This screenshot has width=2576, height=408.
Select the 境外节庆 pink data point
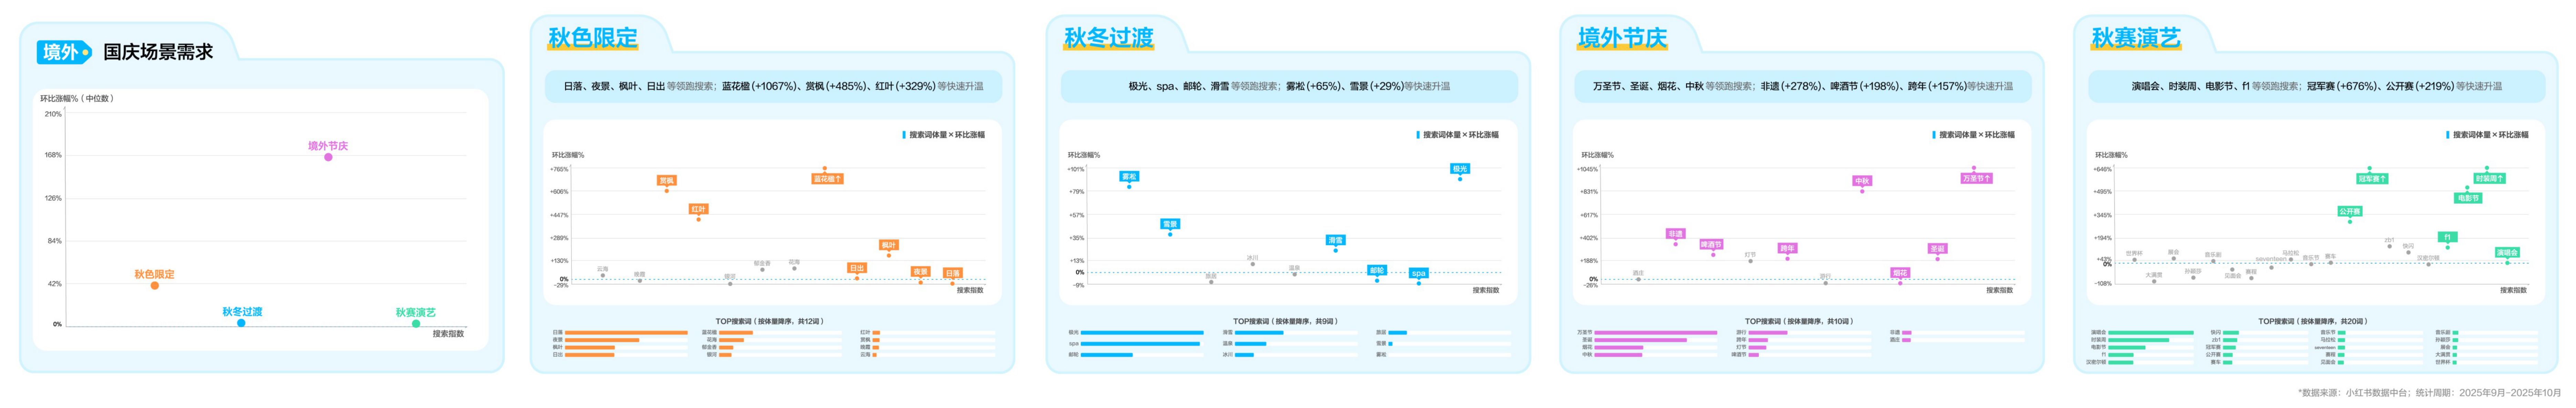click(x=328, y=157)
